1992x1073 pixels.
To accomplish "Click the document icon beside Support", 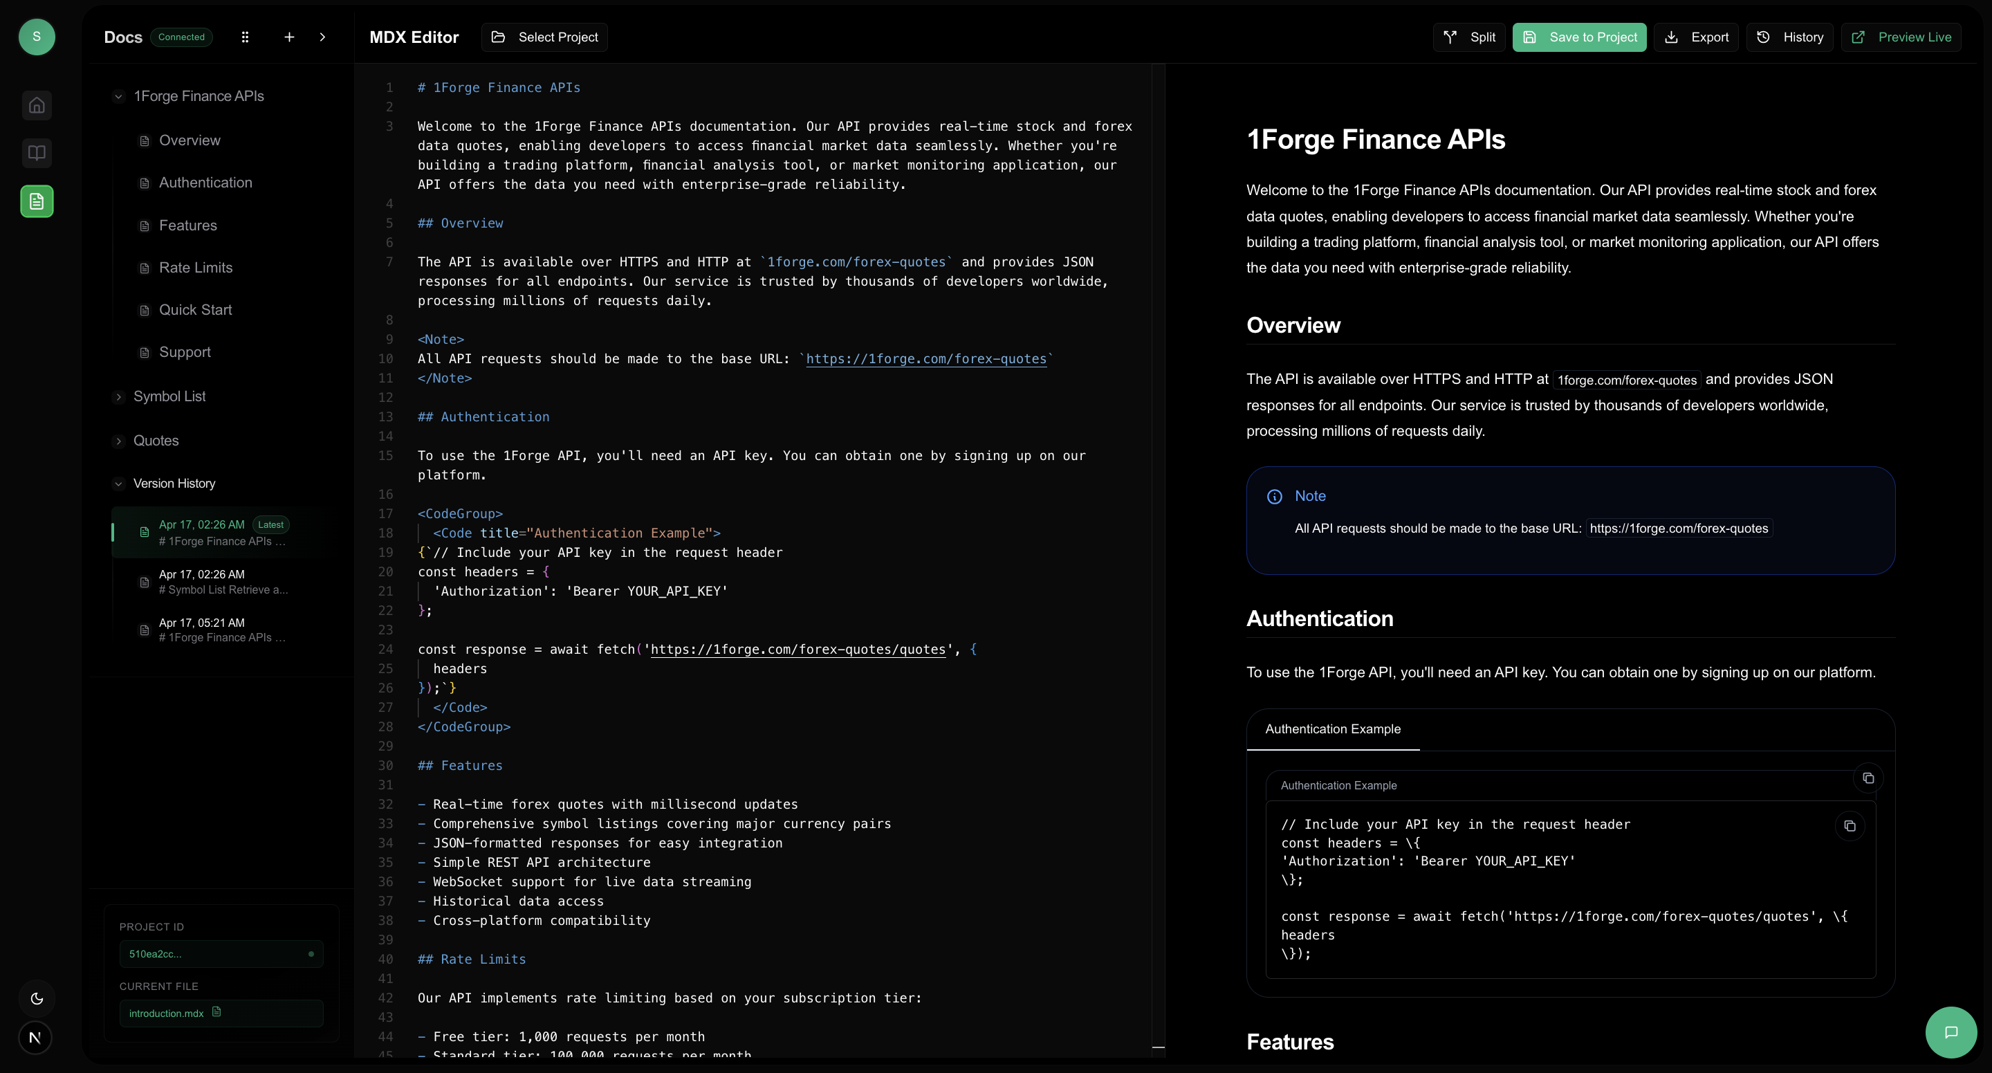I will click(x=144, y=353).
